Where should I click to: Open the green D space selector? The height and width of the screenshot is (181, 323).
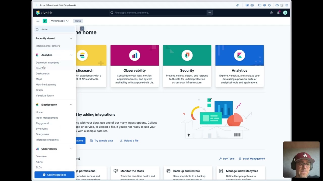45,21
